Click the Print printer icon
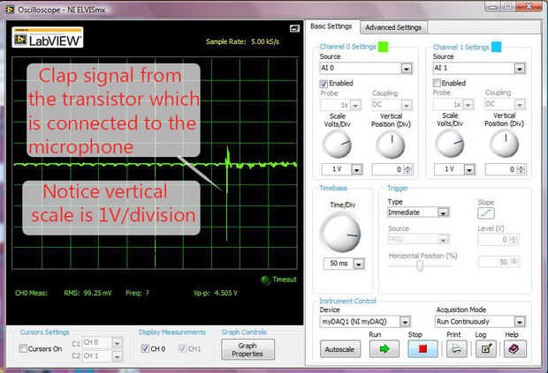Screen dimensions: 548x373 tap(456, 349)
